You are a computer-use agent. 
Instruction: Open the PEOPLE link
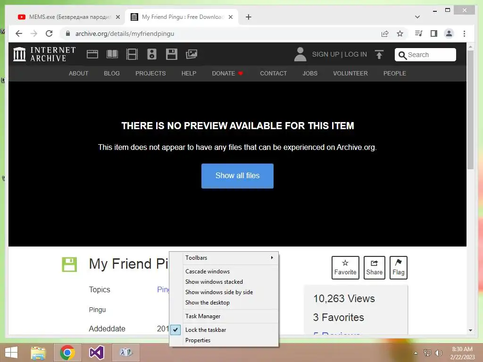395,73
